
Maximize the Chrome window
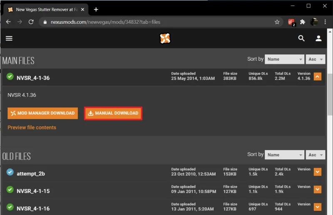308,6
